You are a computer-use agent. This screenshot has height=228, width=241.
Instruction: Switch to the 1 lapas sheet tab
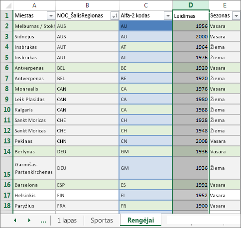point(67,221)
